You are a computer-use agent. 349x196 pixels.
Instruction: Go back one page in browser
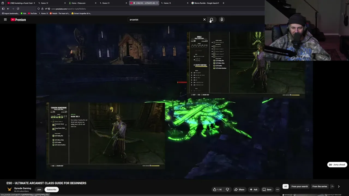[x=8, y=9]
